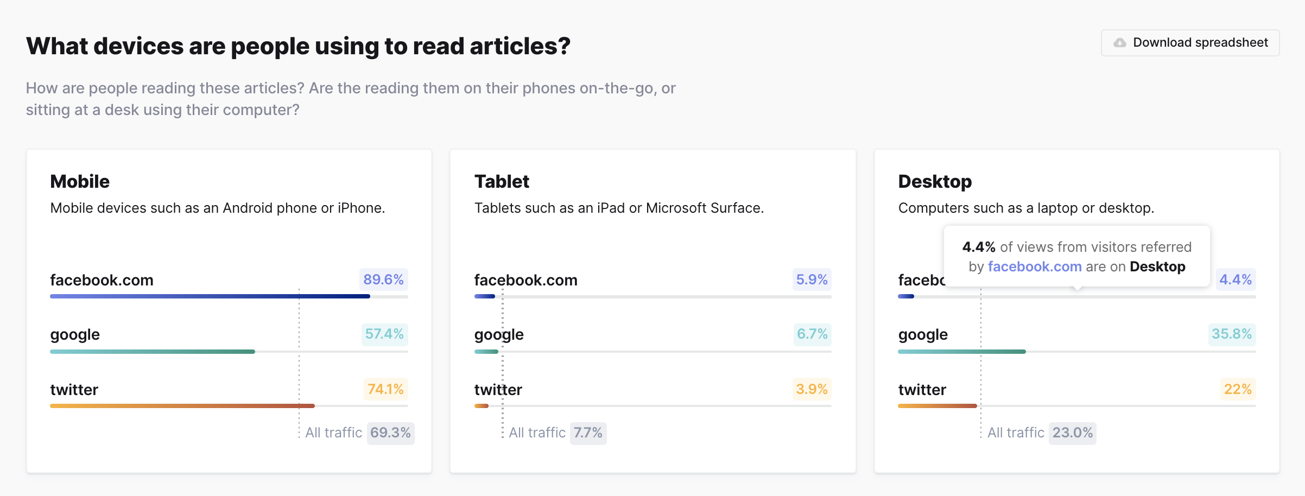Click the 74.1% badge for twitter Mobile
Viewport: 1305px width, 496px height.
(x=385, y=389)
